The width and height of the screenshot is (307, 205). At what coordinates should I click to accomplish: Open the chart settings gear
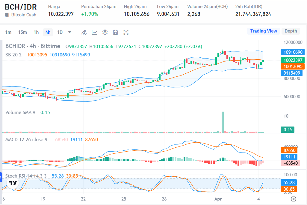tap(105, 32)
